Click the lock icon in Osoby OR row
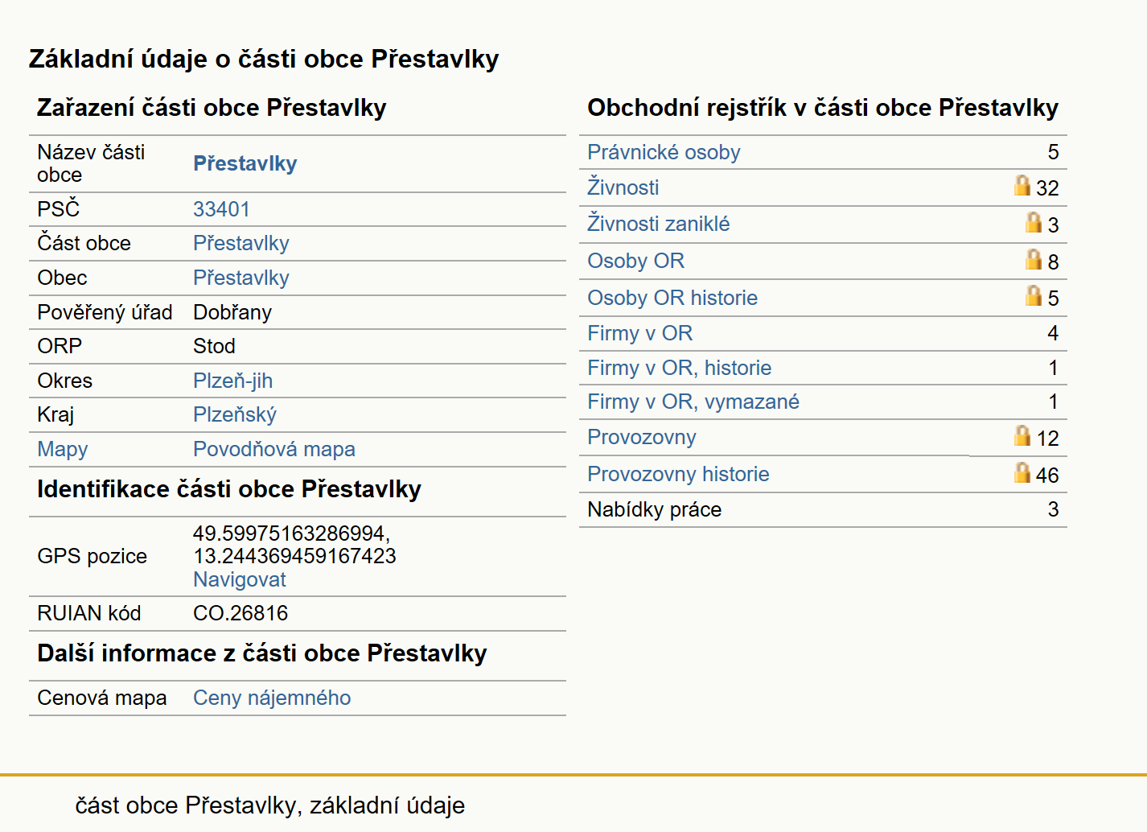Viewport: 1147px width, 832px height. (1033, 258)
